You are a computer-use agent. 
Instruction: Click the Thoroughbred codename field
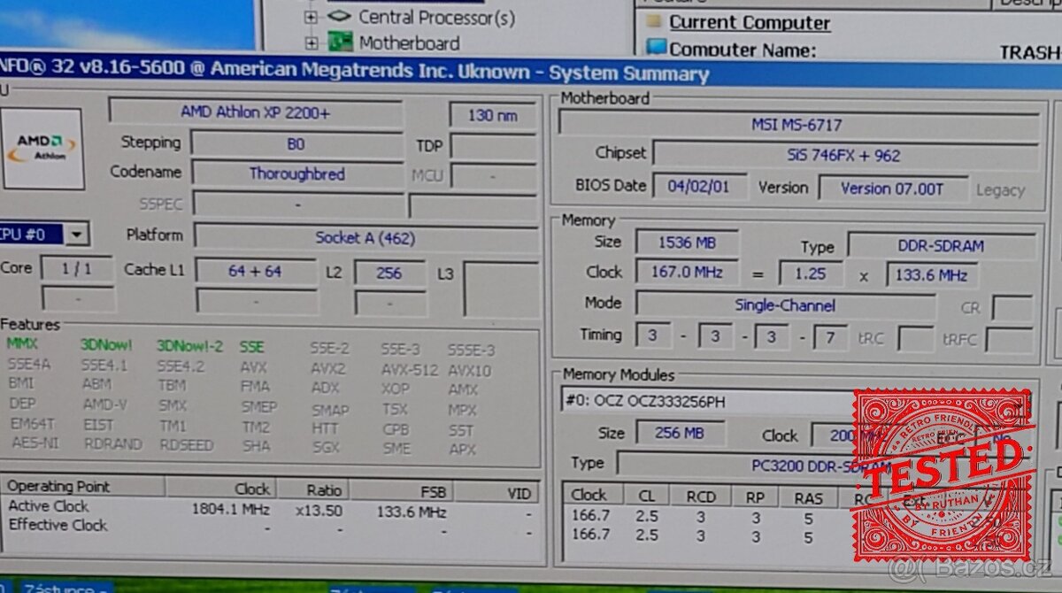(296, 173)
